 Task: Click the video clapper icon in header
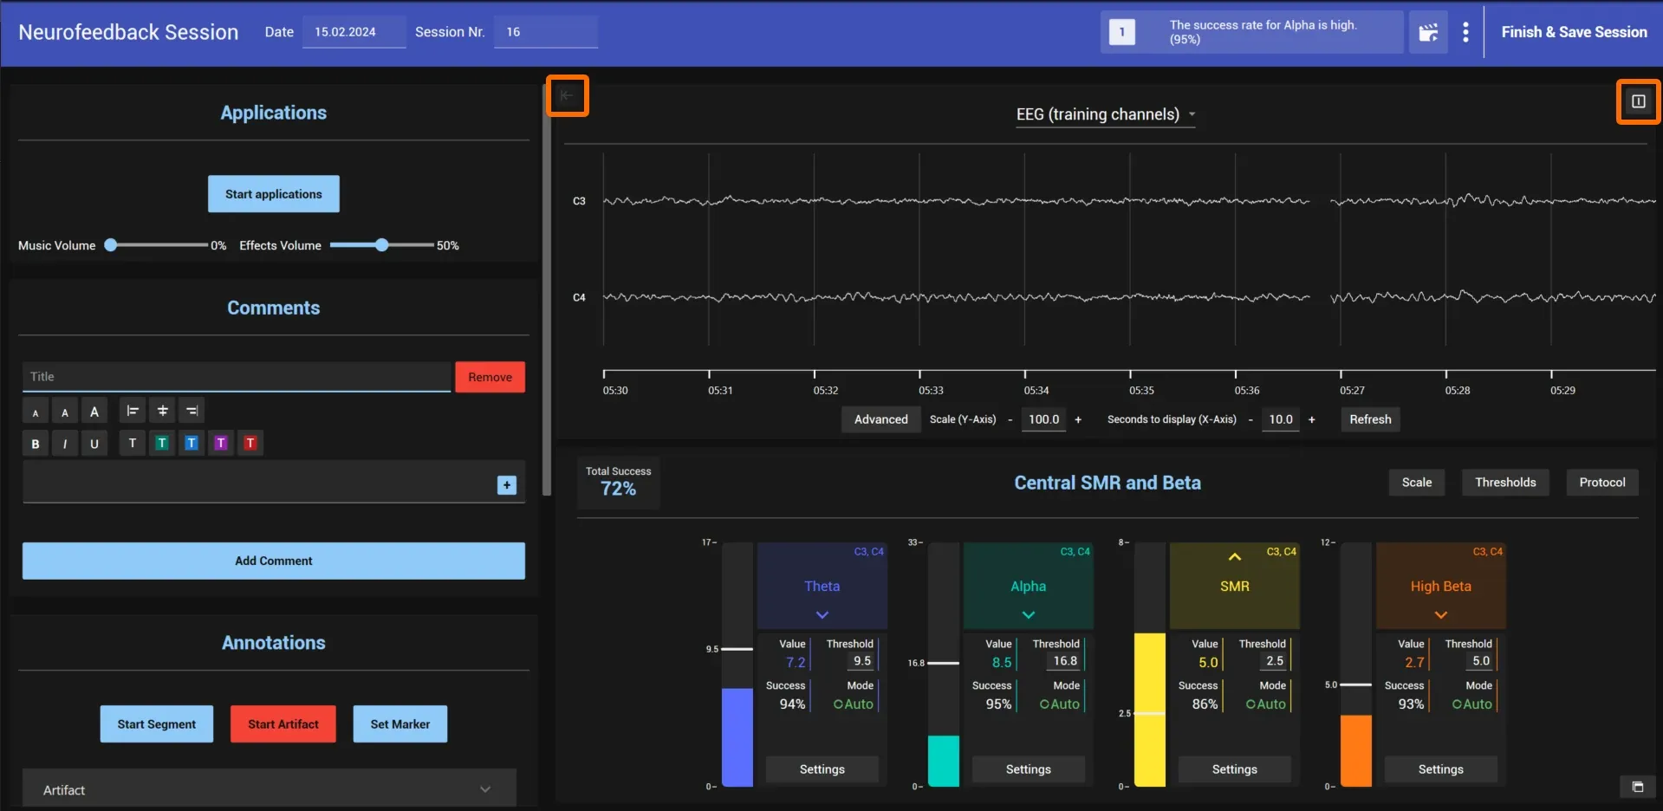click(1428, 33)
